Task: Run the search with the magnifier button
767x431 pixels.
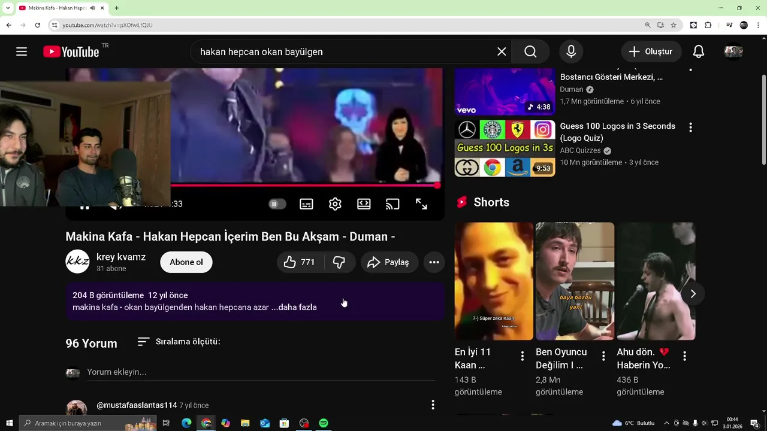Action: (530, 51)
